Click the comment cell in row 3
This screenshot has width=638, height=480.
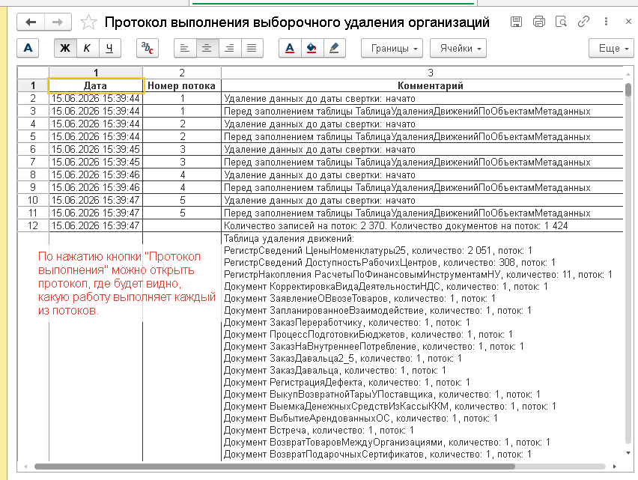(x=422, y=111)
